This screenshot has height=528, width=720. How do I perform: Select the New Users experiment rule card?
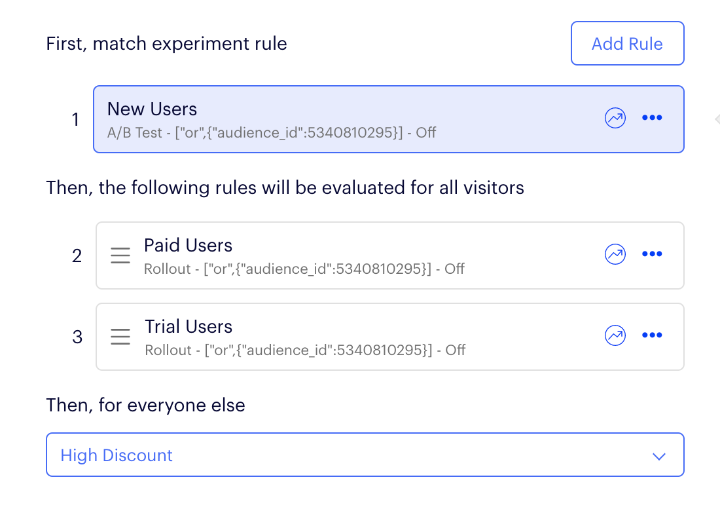pyautogui.click(x=388, y=119)
